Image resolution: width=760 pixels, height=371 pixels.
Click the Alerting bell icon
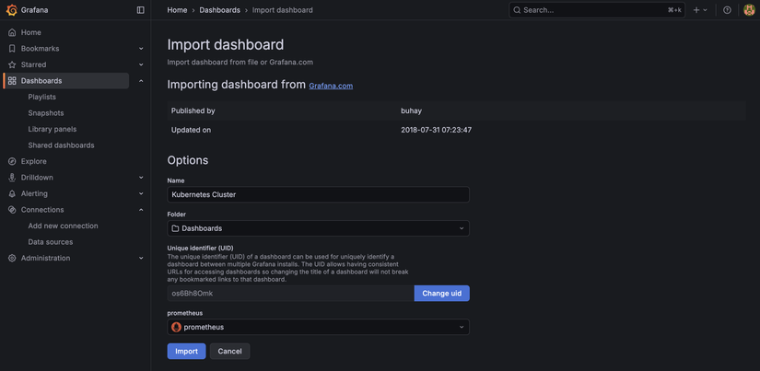12,193
